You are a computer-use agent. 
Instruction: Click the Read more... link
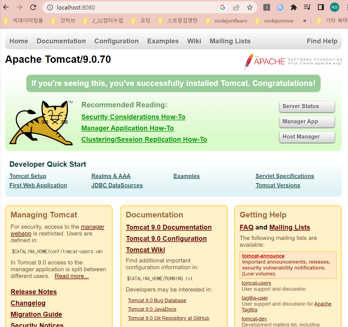point(72,276)
